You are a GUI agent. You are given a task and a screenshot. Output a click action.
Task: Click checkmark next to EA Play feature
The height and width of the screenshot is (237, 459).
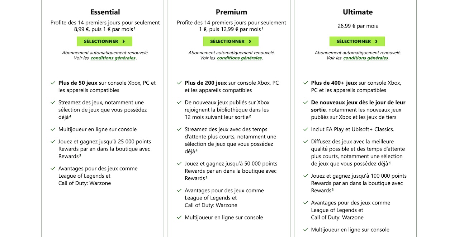306,129
